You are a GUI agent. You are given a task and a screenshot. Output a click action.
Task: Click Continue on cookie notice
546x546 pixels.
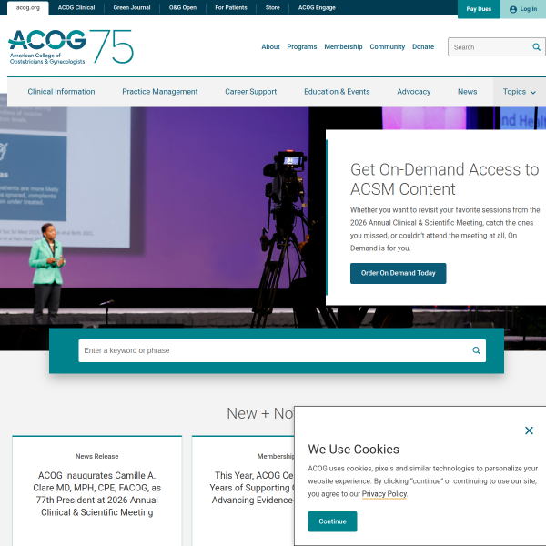coord(332,521)
